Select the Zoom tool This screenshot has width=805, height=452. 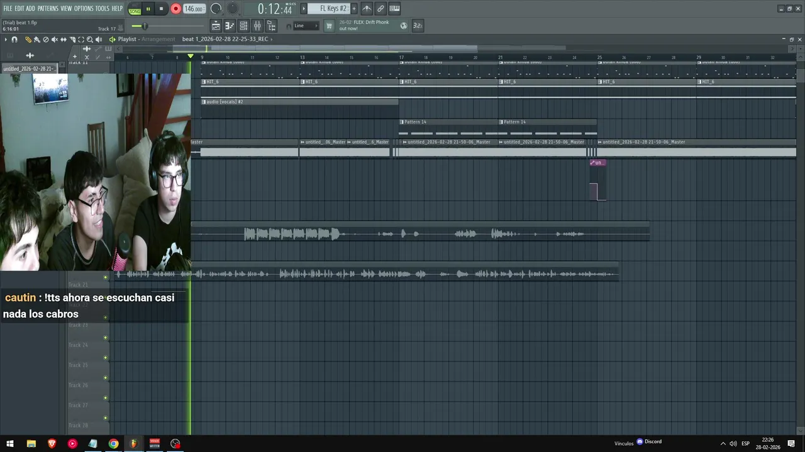89,40
